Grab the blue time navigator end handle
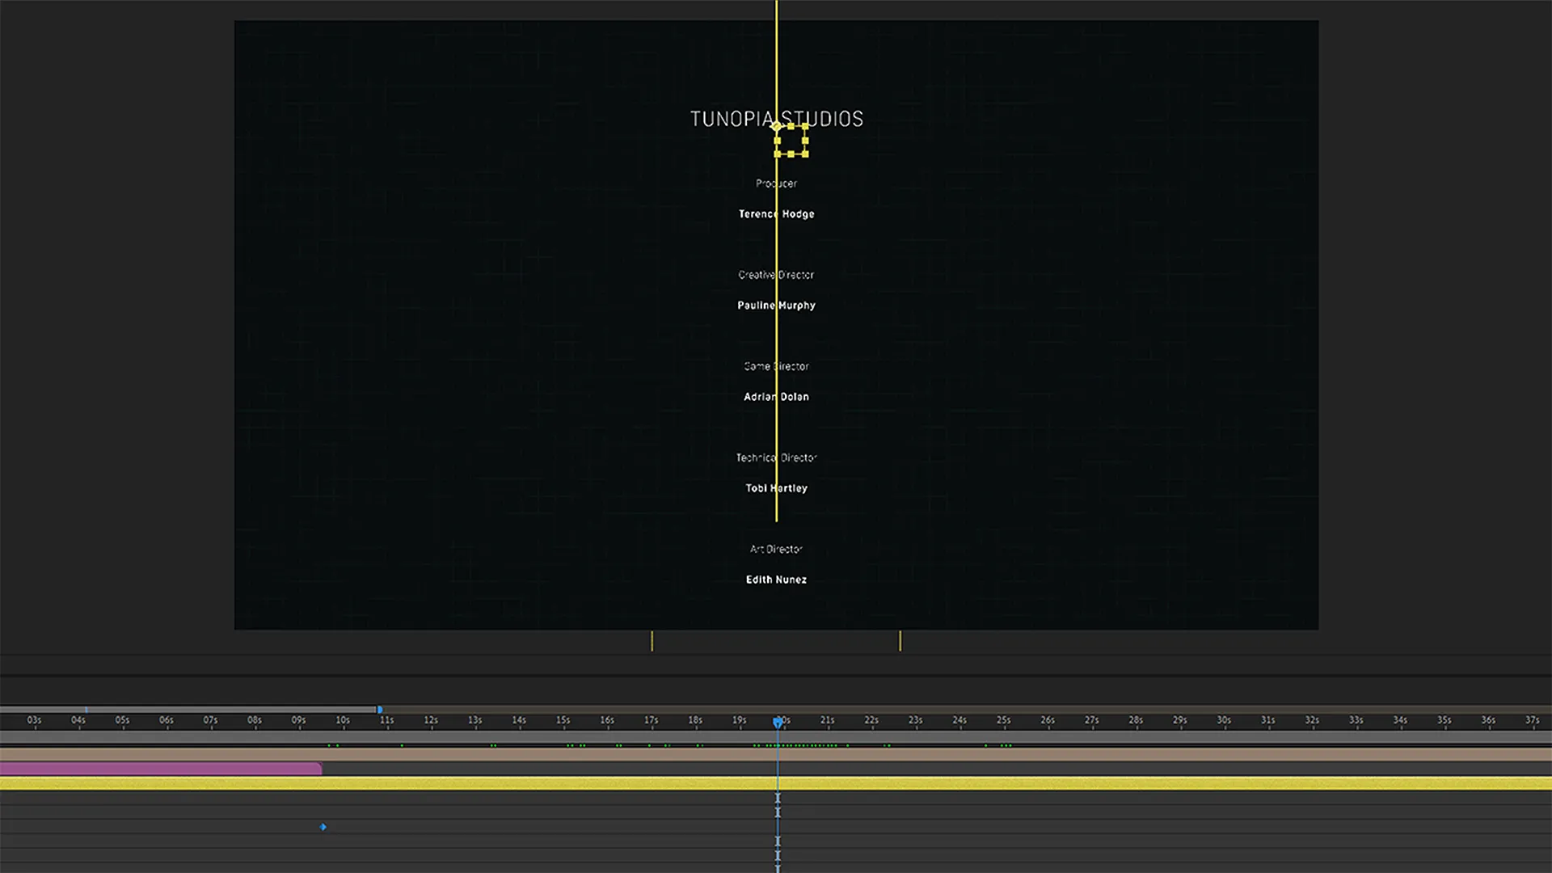 380,710
